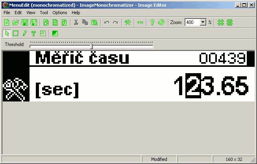Open the Edit menu

tap(18, 13)
